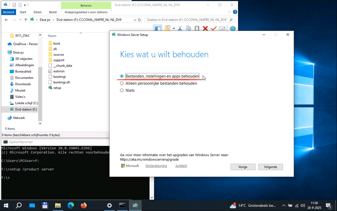Screen dimensions: 337x211
Task: Launch Firefox from taskbar
Action: [83, 206]
